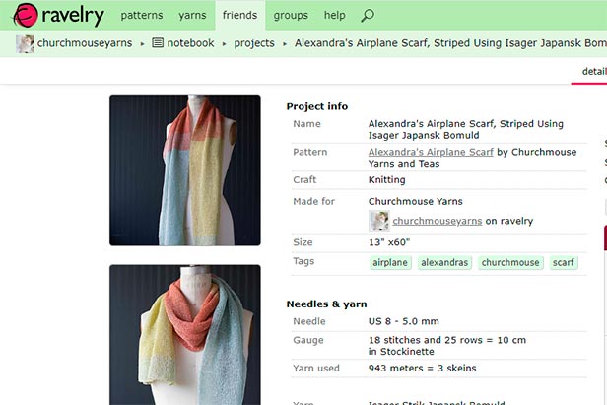
Task: Click the scarf tag
Action: (x=564, y=262)
